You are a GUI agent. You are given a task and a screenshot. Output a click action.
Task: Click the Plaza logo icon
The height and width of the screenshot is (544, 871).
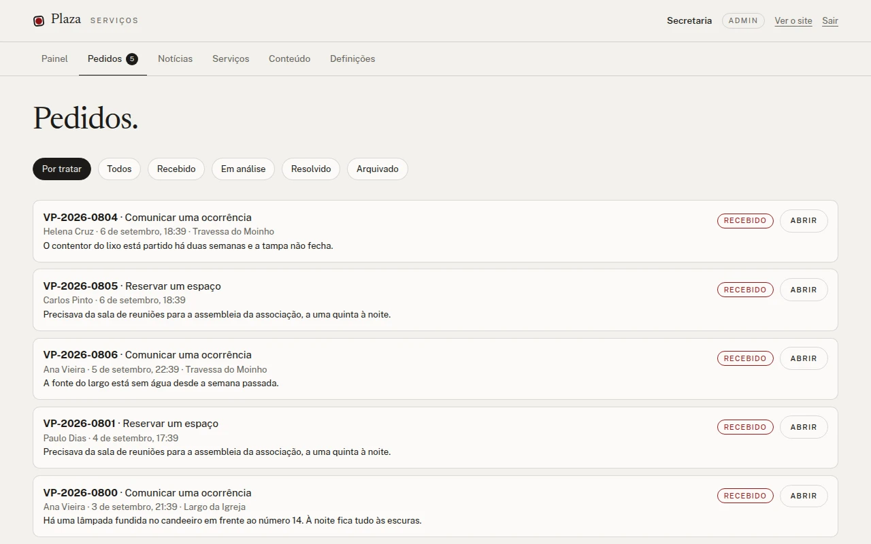pos(39,21)
